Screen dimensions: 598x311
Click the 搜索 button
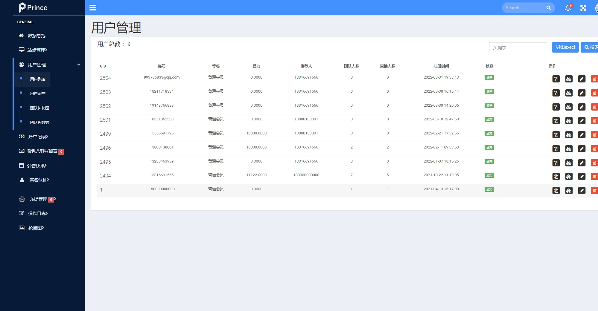point(590,47)
